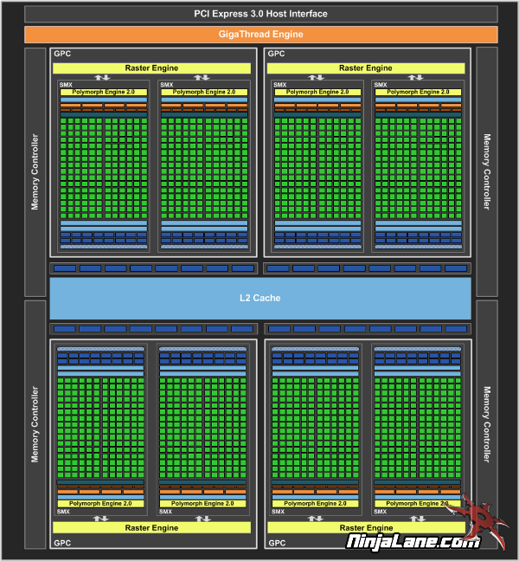This screenshot has width=519, height=561.
Task: Click the up-down arrows above upper-left GPC's first SMX
Action: click(102, 77)
